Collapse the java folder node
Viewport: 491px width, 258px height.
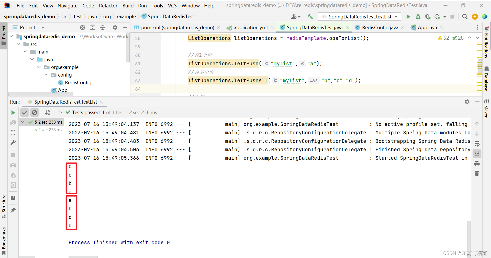click(32, 59)
